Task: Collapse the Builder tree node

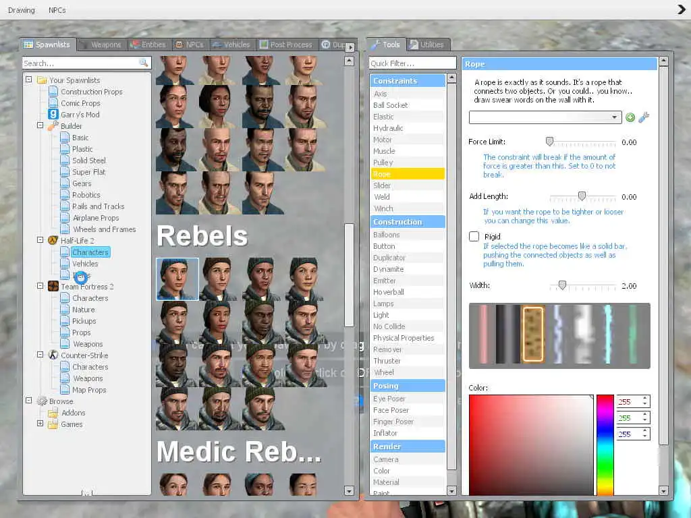Action: click(x=40, y=125)
